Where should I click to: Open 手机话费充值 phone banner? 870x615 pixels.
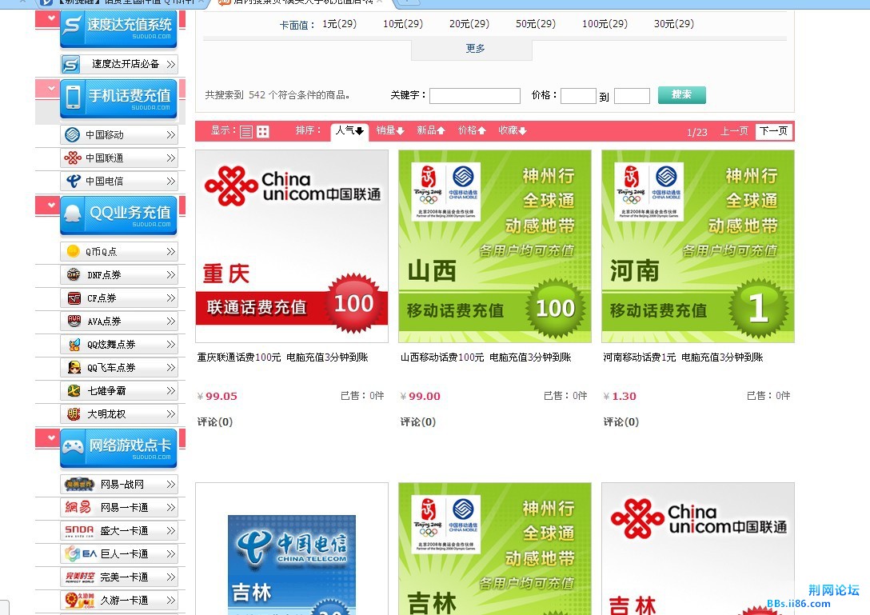(x=118, y=98)
